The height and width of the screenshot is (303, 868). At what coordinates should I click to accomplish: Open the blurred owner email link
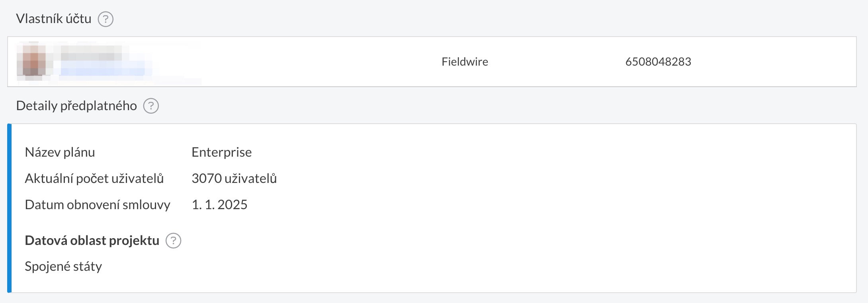[x=104, y=71]
